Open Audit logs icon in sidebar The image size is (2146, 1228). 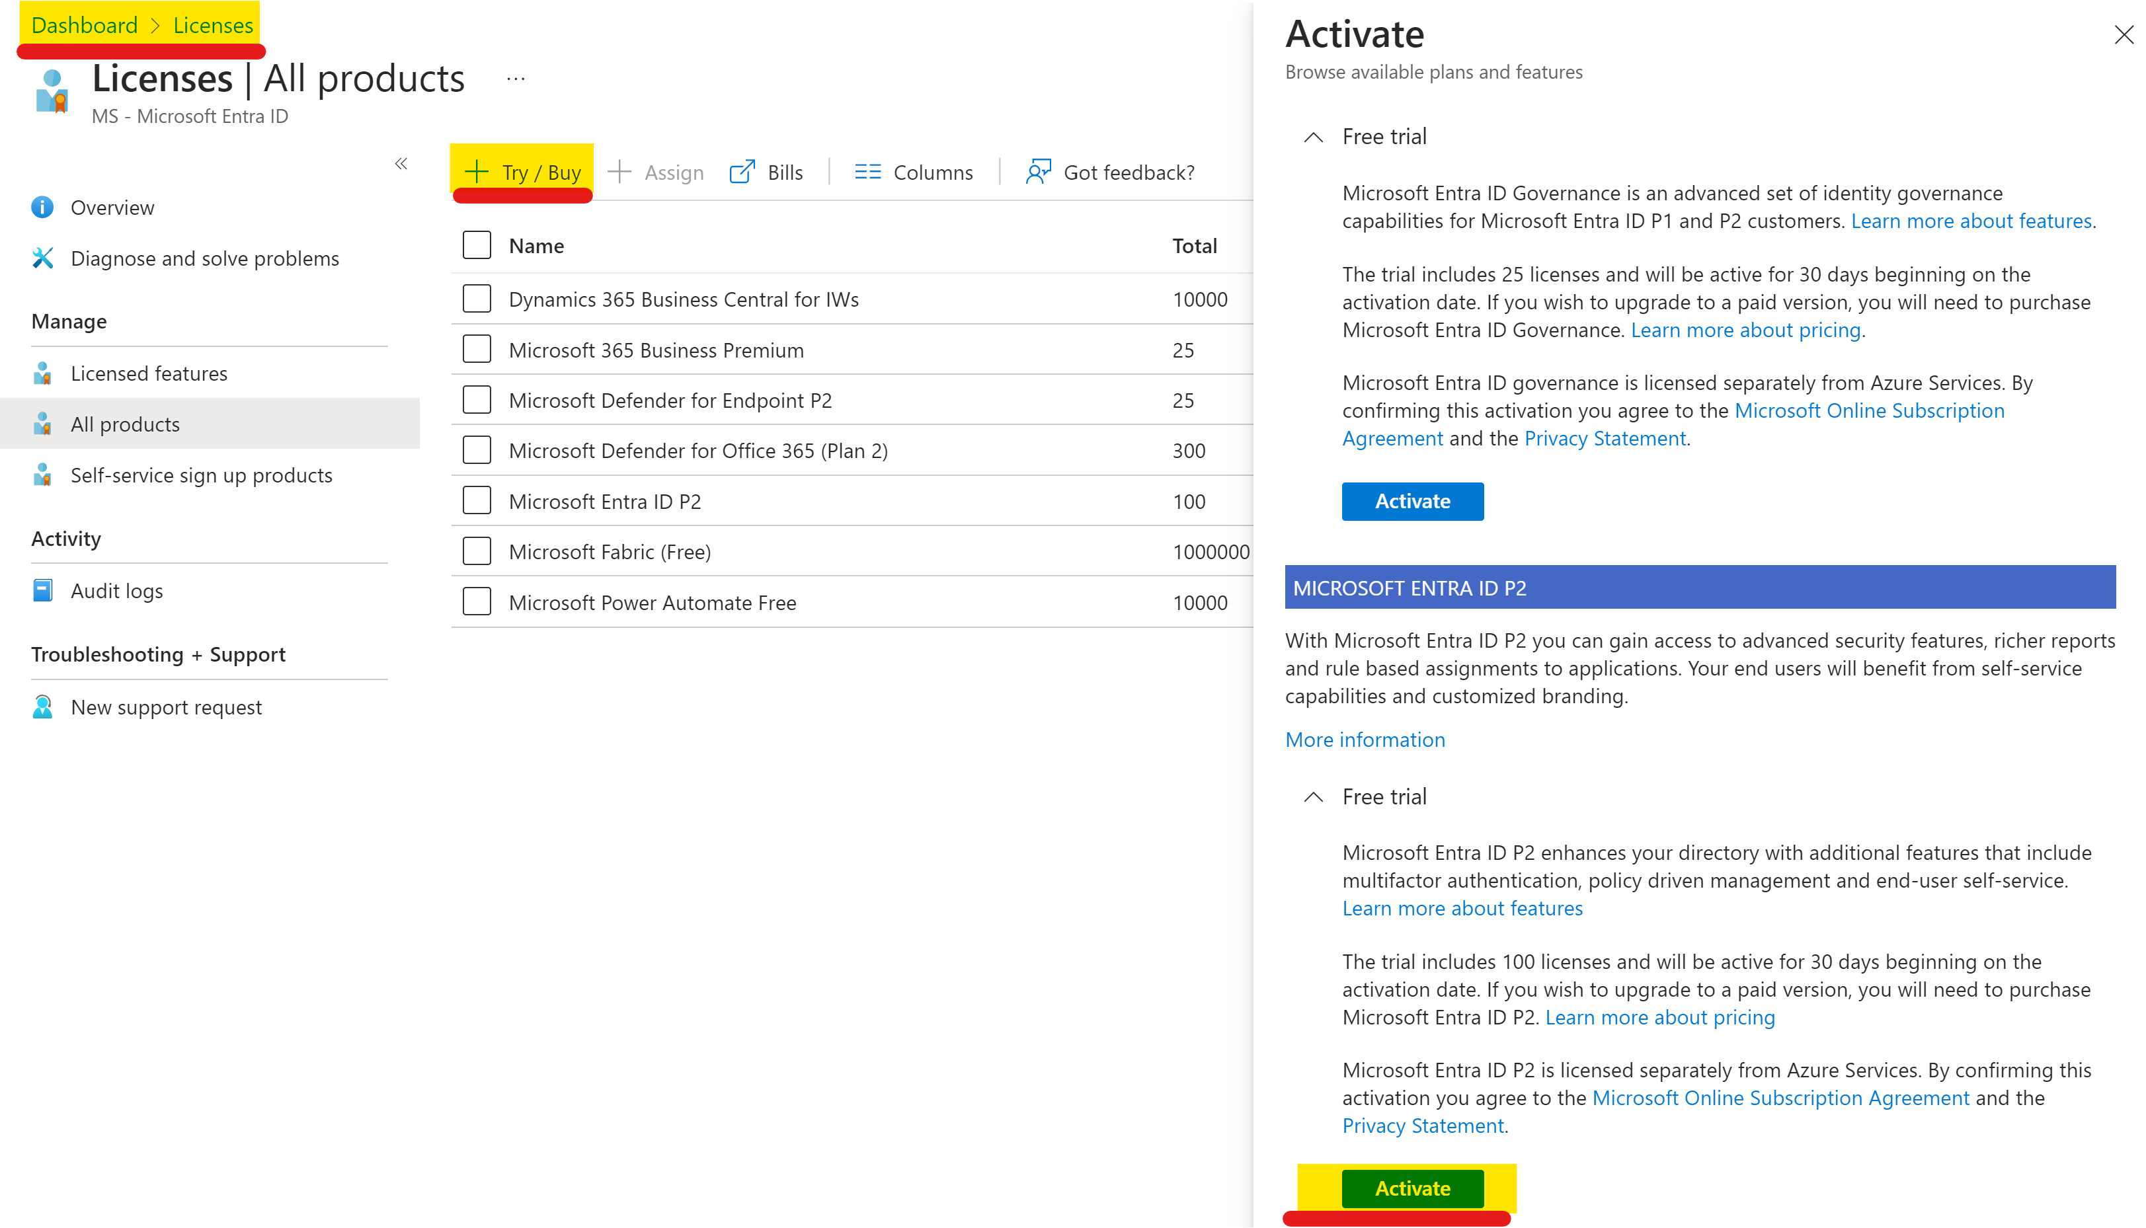click(43, 590)
